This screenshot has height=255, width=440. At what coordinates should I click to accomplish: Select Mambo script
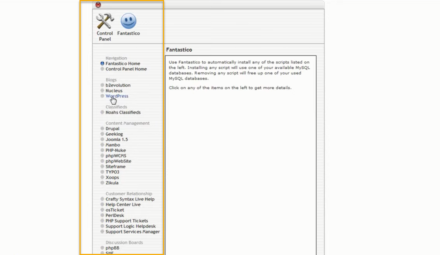pos(113,145)
